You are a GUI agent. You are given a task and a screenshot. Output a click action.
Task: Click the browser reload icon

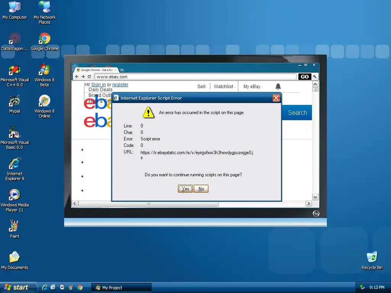pyautogui.click(x=89, y=76)
